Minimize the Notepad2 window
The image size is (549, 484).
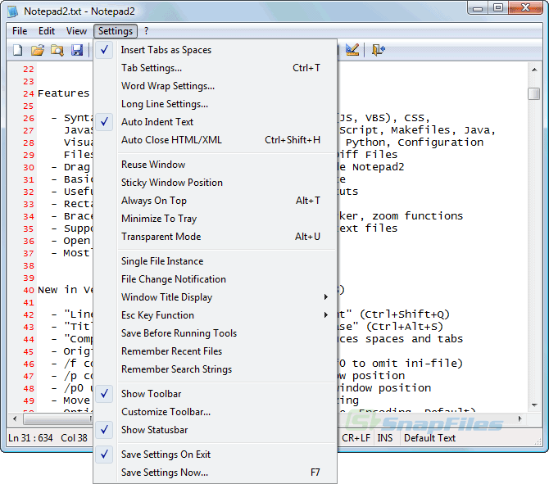478,7
